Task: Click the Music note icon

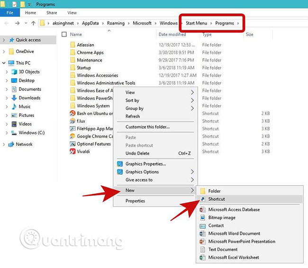Action: 14,107
